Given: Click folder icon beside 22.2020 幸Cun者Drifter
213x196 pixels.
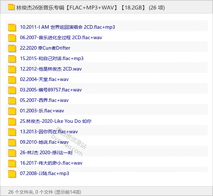Looking at the screenshot, I should pos(12,48).
